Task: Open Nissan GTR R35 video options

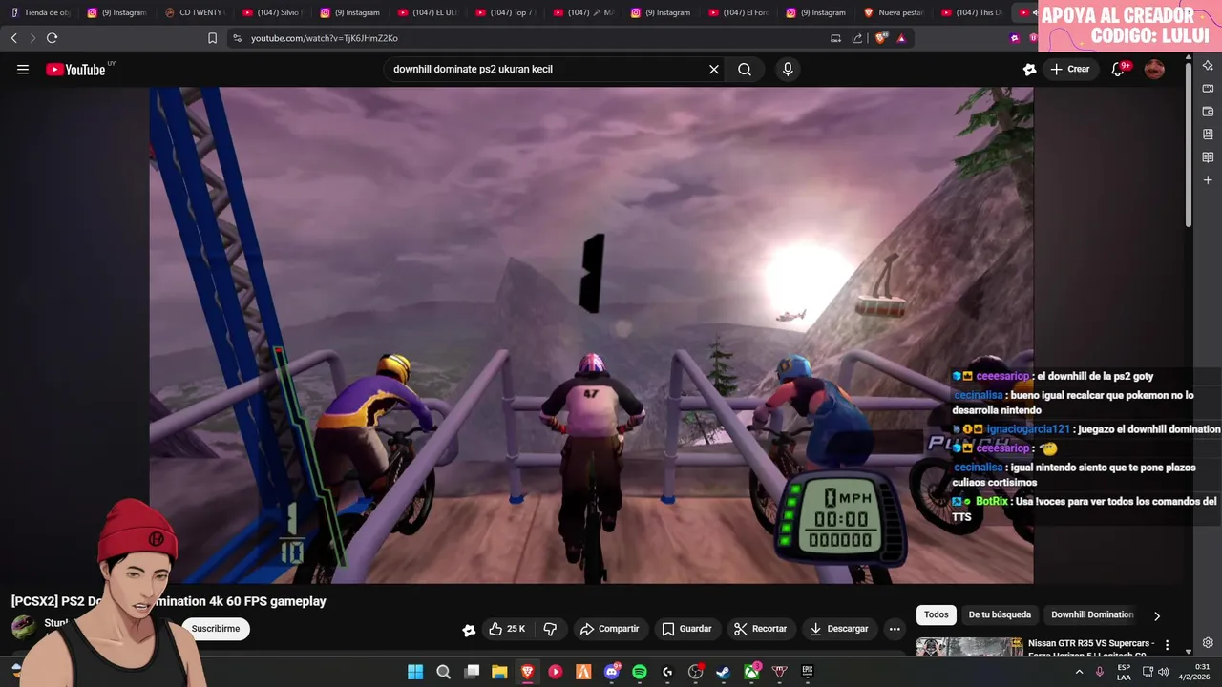Action: [1167, 646]
